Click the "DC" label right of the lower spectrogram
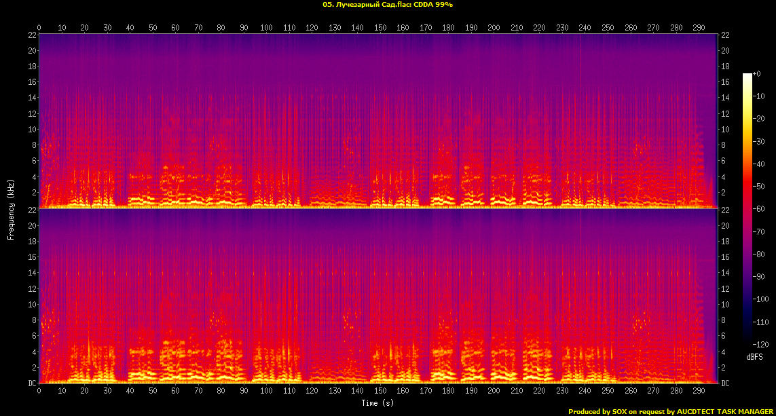The height and width of the screenshot is (416, 776). (725, 383)
